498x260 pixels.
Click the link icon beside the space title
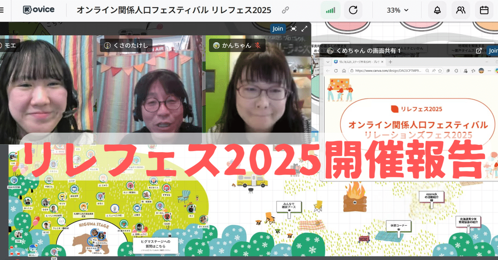click(285, 10)
